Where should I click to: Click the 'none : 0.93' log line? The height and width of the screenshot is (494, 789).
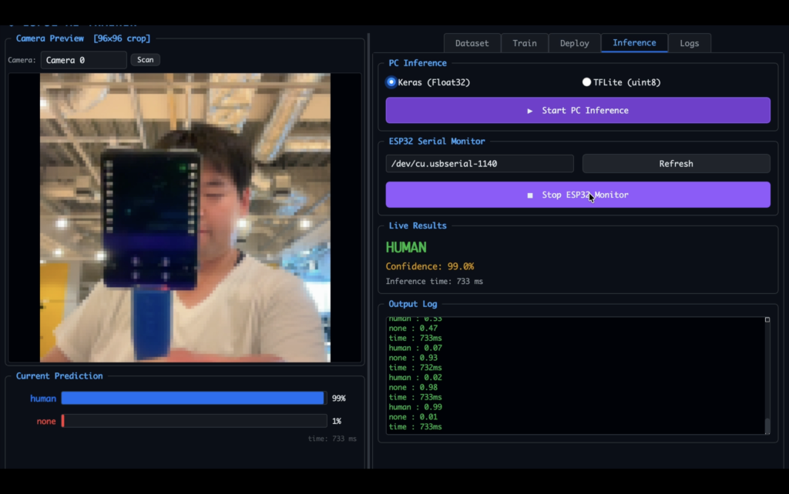point(413,358)
